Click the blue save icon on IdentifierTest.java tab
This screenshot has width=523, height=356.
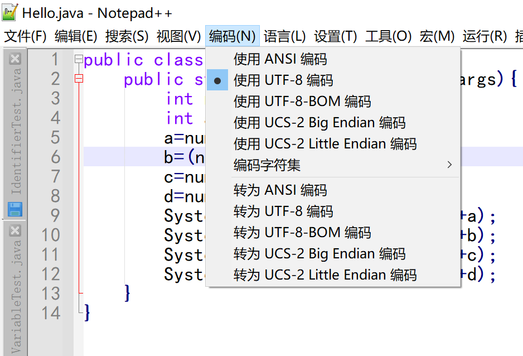pos(15,209)
